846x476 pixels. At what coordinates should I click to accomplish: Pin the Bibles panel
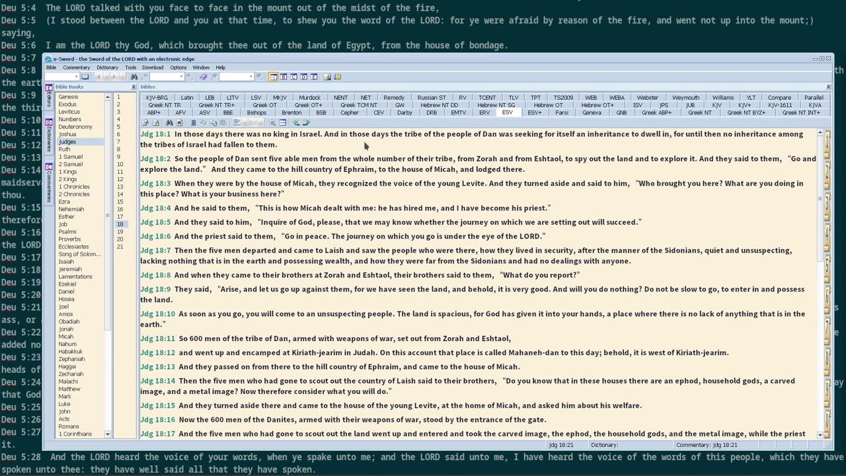coord(828,87)
